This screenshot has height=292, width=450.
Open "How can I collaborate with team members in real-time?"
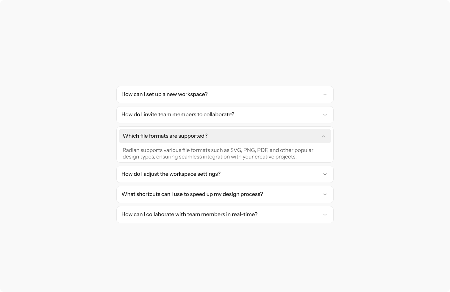(189, 214)
